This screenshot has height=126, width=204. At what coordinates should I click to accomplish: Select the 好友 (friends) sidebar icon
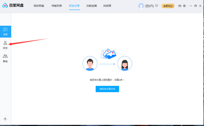[x=5, y=45]
